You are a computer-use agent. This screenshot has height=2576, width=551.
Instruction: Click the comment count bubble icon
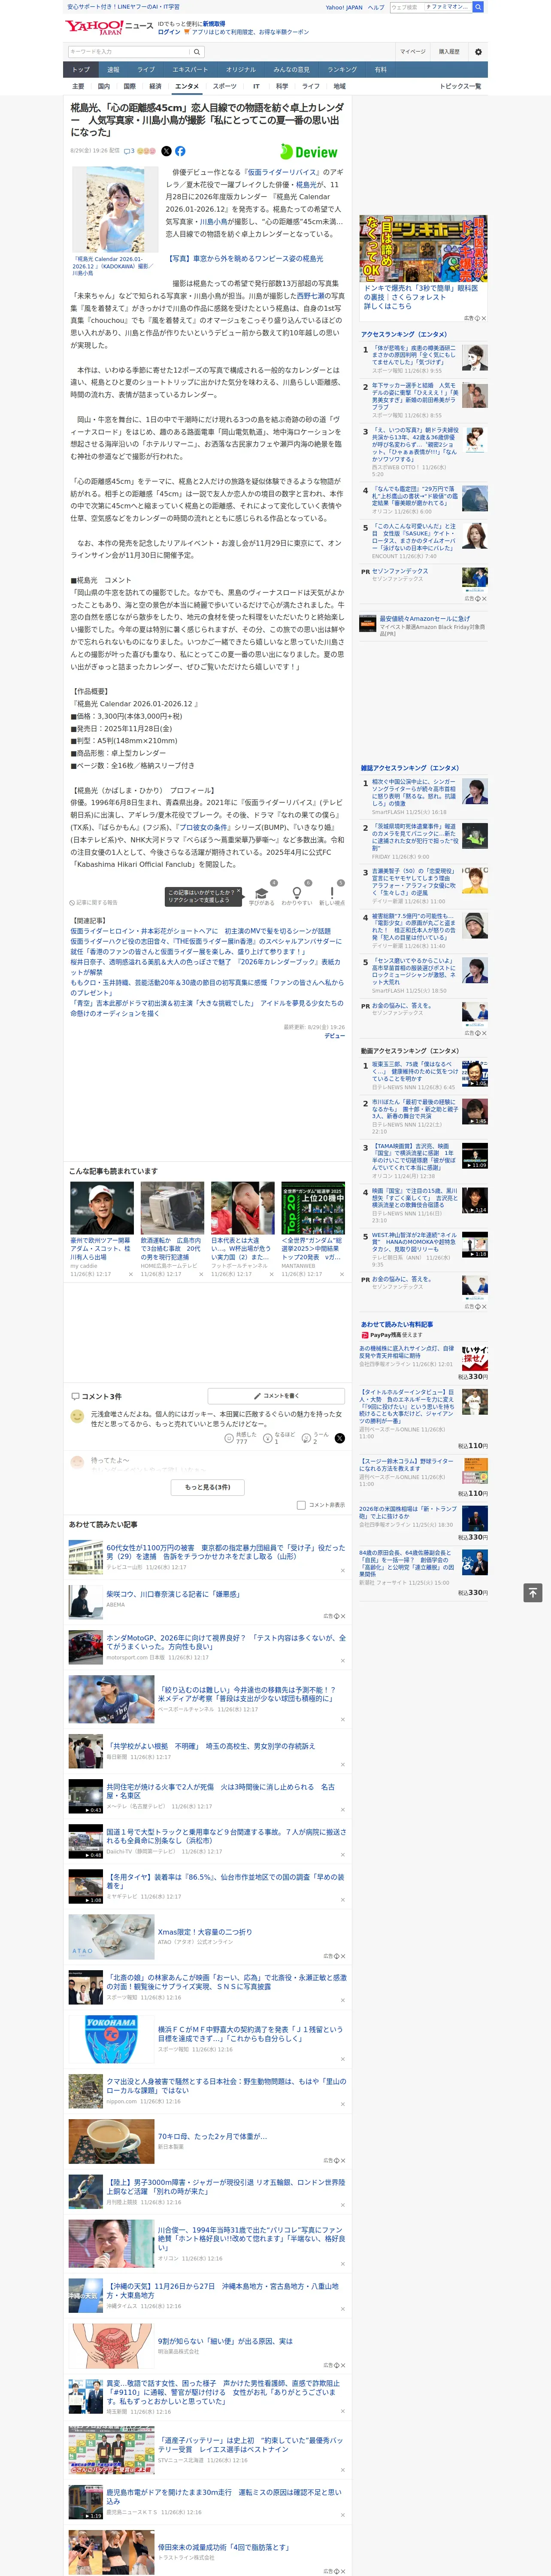point(128,151)
